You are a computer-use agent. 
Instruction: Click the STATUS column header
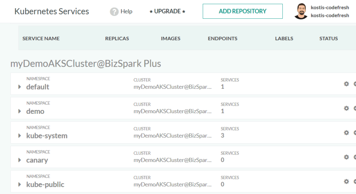pyautogui.click(x=329, y=39)
